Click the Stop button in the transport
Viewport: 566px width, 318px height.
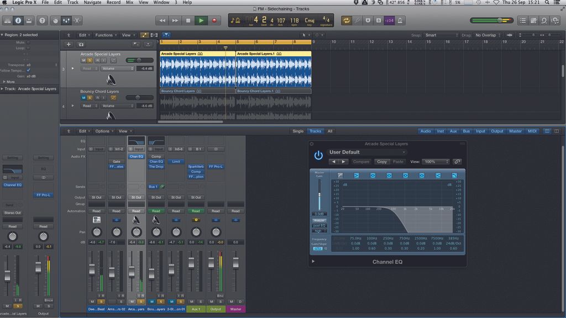coord(188,20)
